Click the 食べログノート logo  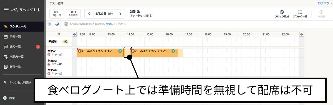click(x=26, y=10)
